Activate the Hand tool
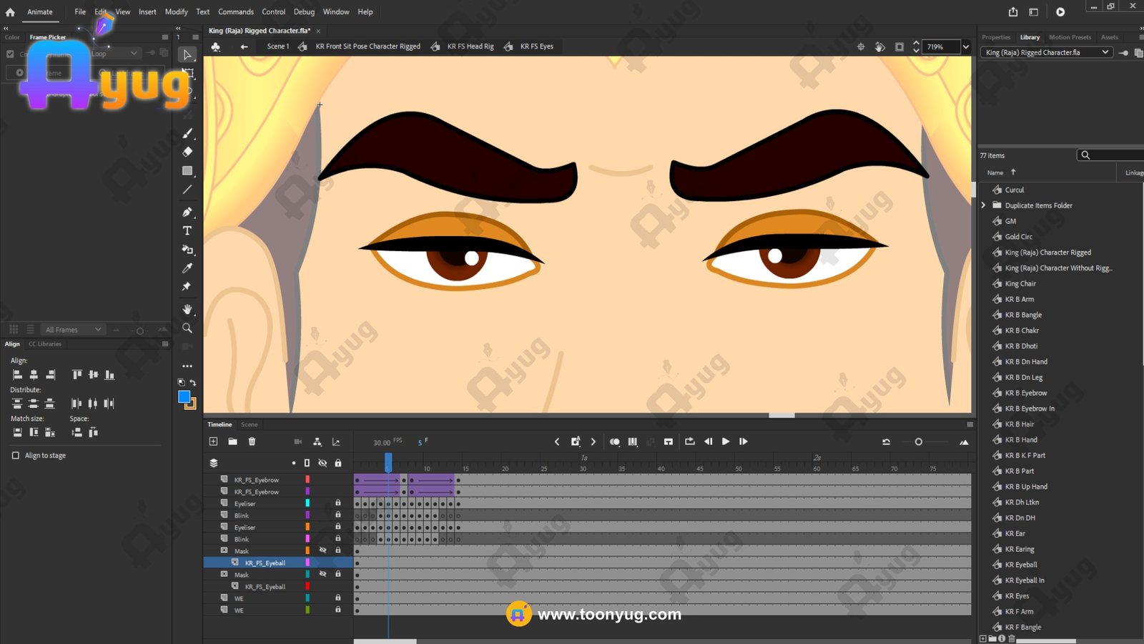This screenshot has height=644, width=1144. pos(187,309)
